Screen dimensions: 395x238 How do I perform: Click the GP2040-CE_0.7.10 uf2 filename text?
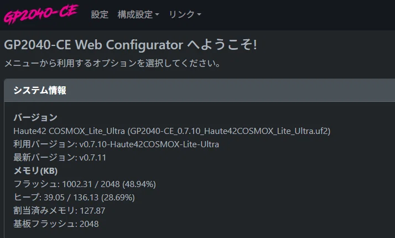pos(229,131)
